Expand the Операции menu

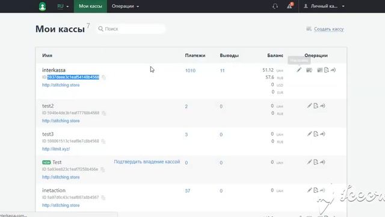[125, 6]
